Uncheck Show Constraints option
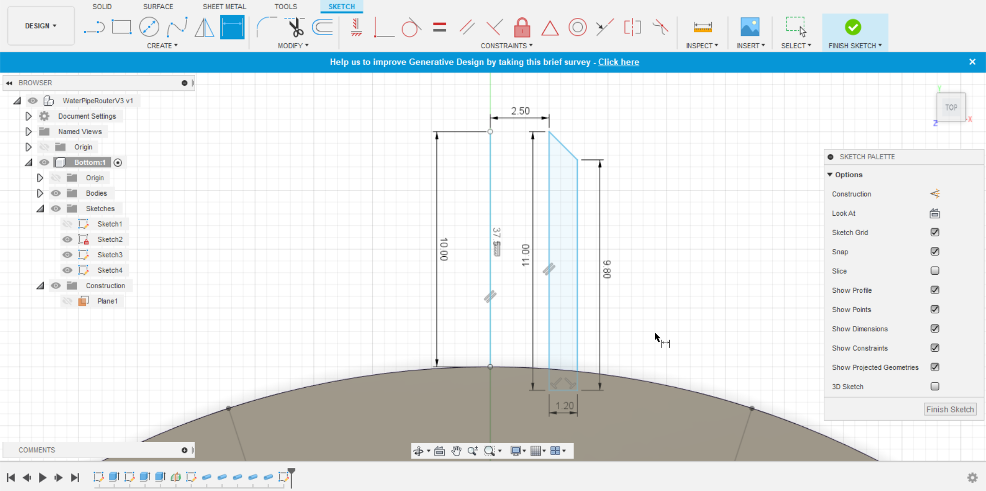 pyautogui.click(x=935, y=348)
